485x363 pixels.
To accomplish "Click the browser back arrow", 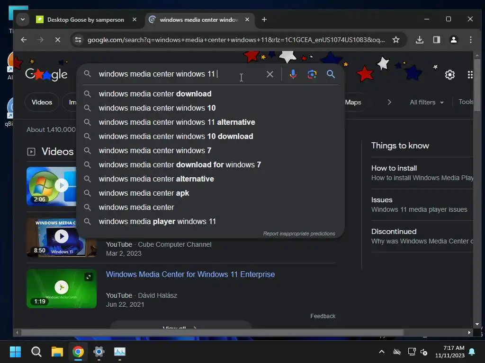I will 24,40.
